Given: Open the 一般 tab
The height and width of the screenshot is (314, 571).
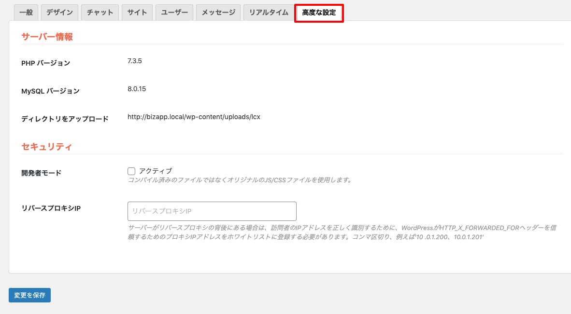Looking at the screenshot, I should 26,13.
